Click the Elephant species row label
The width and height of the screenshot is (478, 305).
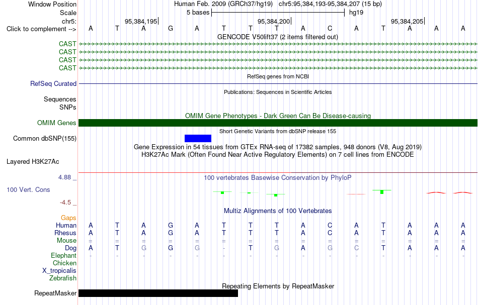point(64,256)
